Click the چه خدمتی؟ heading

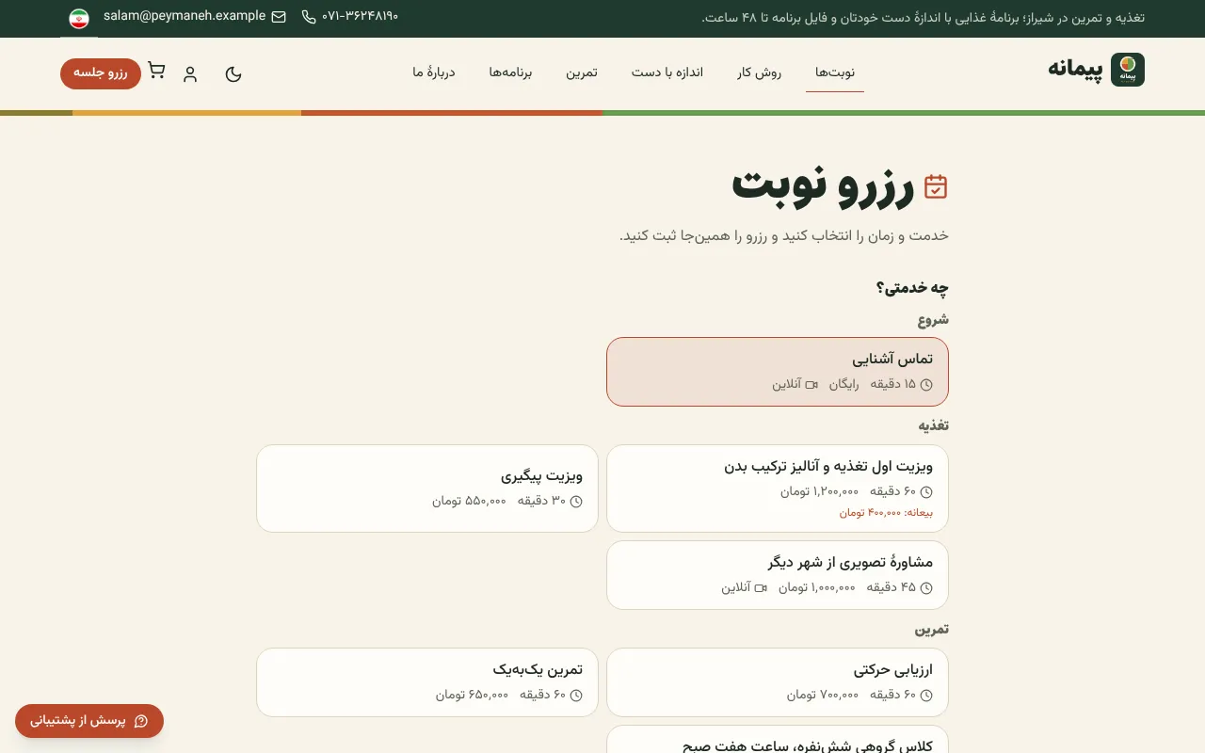coord(912,288)
